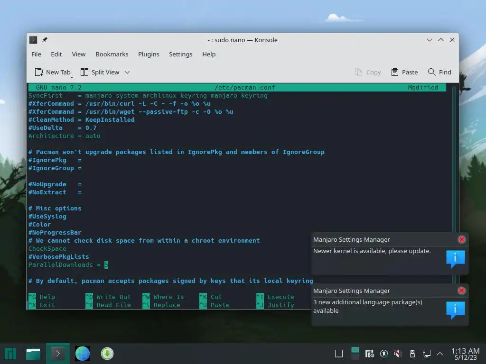The width and height of the screenshot is (486, 364).
Task: Click the #Color line in nano
Action: (39, 224)
